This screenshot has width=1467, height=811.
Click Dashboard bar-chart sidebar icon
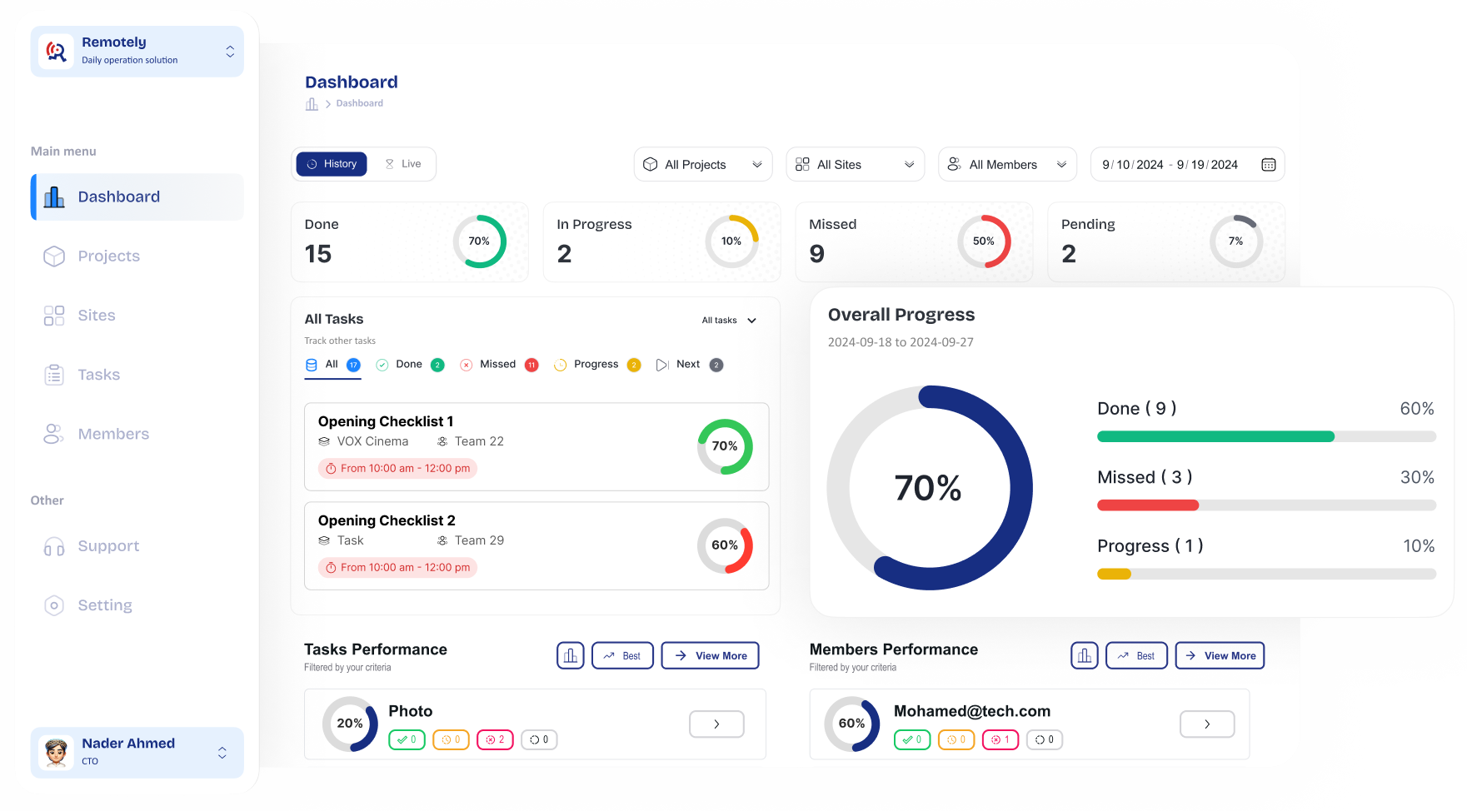pos(54,197)
